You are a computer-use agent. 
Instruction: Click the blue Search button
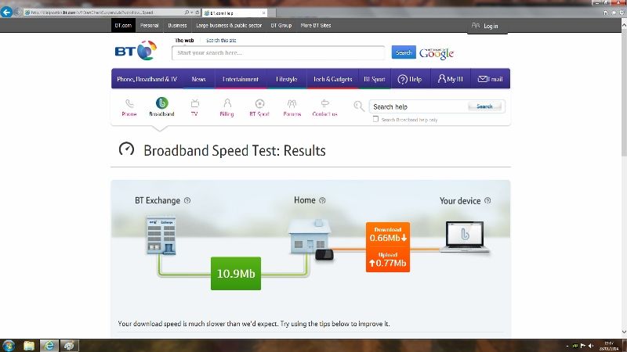pos(404,52)
